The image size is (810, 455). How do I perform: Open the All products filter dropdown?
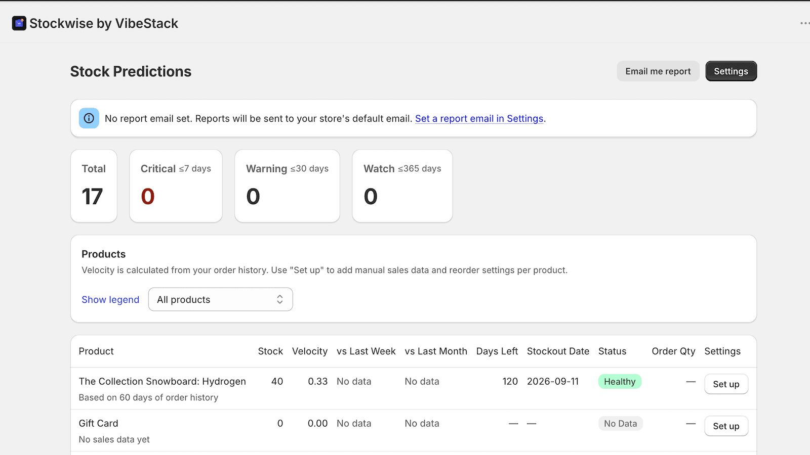point(221,299)
